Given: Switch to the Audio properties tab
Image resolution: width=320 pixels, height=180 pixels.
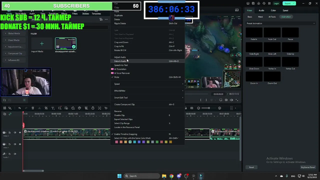Looking at the screenshot, I should click(261, 10).
